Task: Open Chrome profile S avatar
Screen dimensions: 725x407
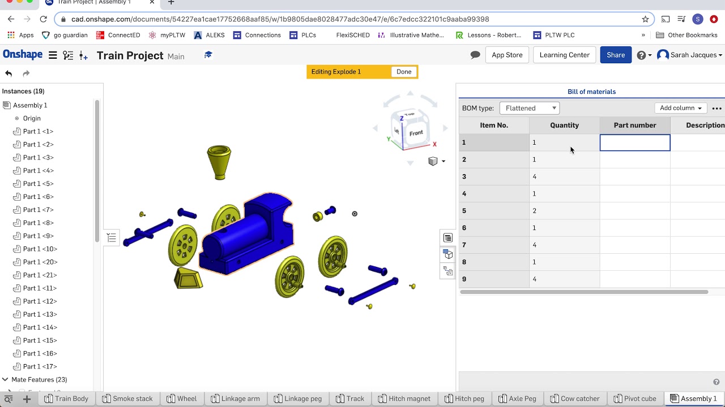Action: coord(698,19)
